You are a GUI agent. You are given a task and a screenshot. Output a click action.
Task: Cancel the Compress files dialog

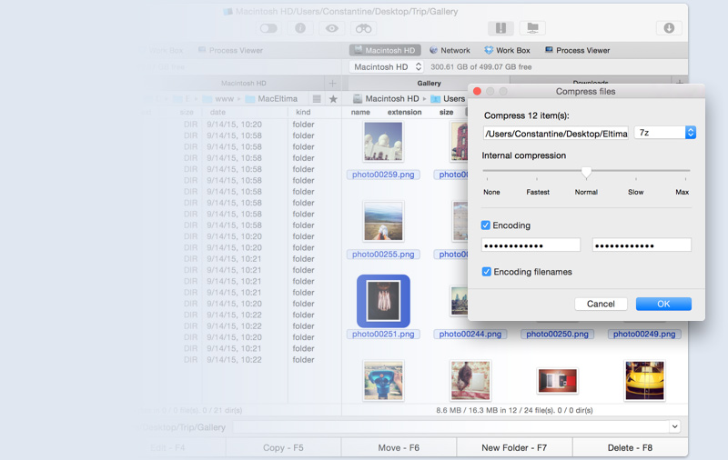tap(601, 304)
